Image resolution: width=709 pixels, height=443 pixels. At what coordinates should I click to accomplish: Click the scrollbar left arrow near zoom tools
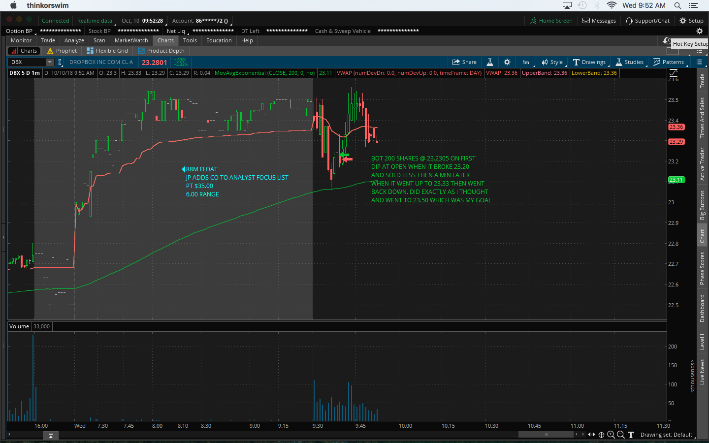pos(577,434)
